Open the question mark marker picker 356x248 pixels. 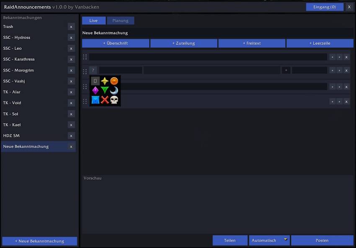(x=93, y=70)
